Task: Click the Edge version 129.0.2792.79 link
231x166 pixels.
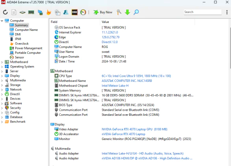Action: (110, 37)
